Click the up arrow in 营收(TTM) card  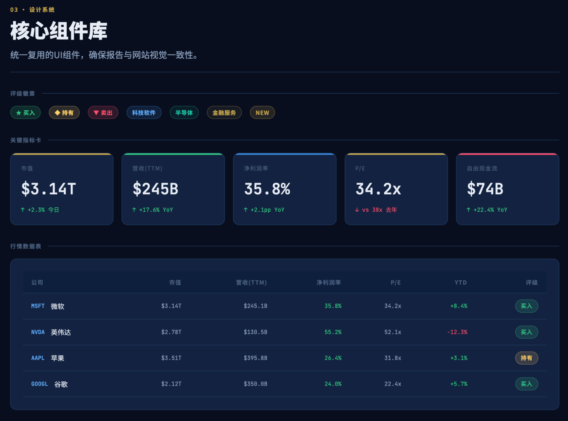click(x=134, y=210)
